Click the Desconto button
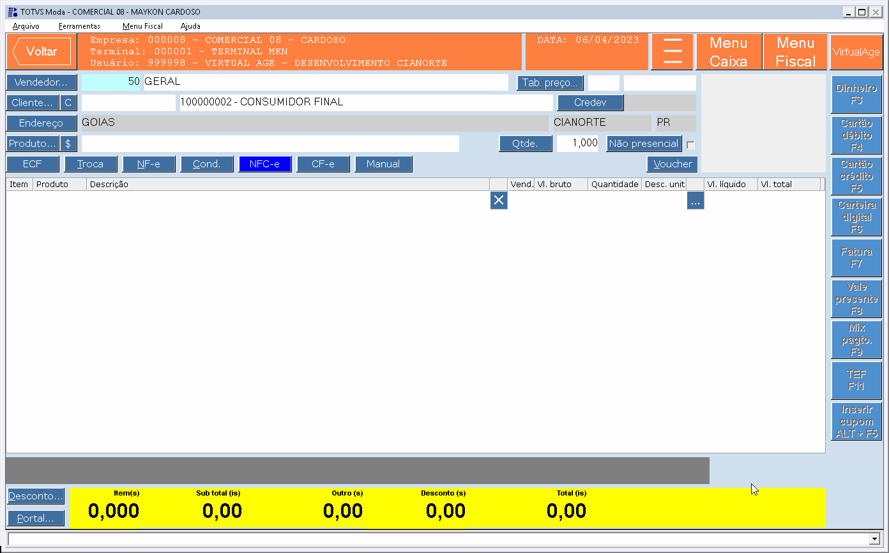Image resolution: width=889 pixels, height=553 pixels. [36, 496]
